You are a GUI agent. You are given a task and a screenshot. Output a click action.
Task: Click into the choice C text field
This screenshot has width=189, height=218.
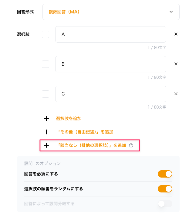pyautogui.click(x=110, y=94)
